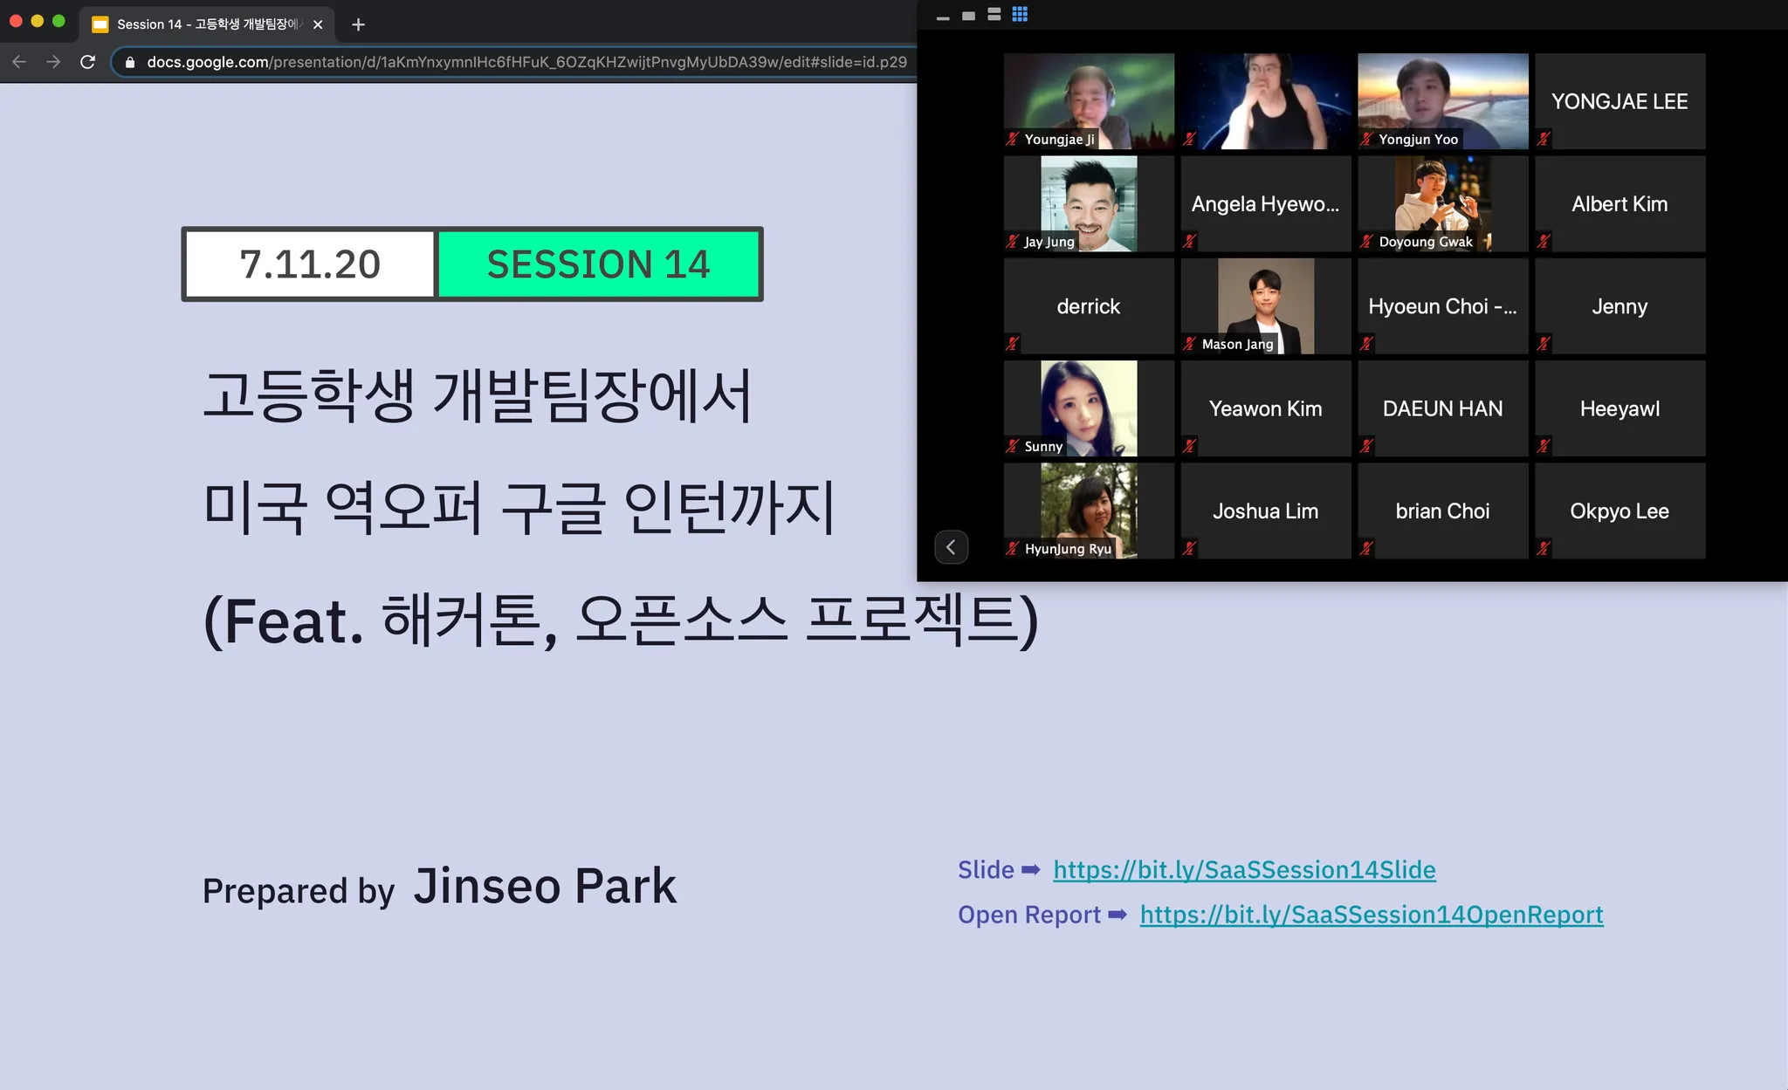Viewport: 1788px width, 1090px height.
Task: Open the SaaSSession14OpenReport link
Action: [1371, 914]
